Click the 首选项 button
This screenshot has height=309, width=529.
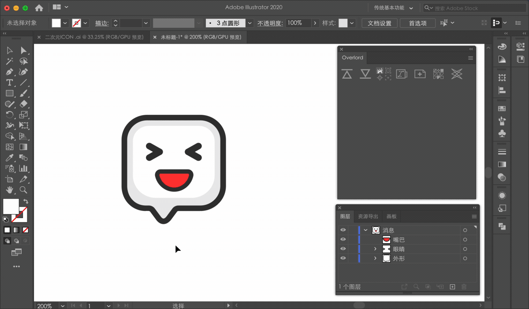click(x=417, y=23)
